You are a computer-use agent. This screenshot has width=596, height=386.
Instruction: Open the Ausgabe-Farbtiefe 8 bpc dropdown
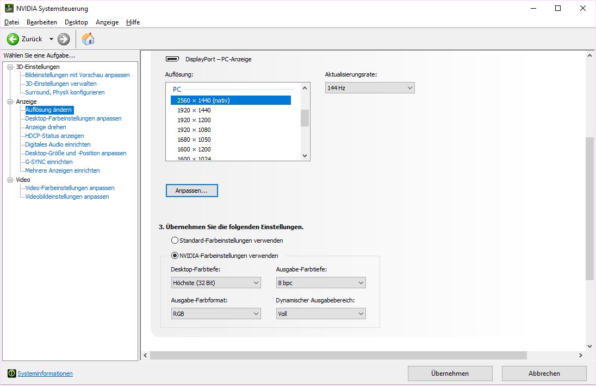pyautogui.click(x=321, y=283)
